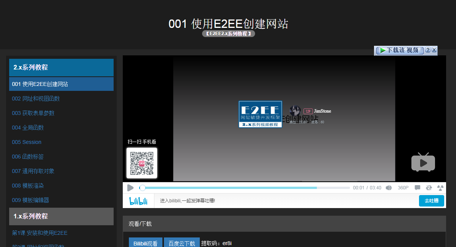Select the 1.x系列教程 section header
The image size is (456, 247).
click(61, 216)
